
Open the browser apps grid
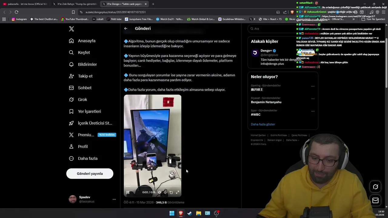pos(4,19)
